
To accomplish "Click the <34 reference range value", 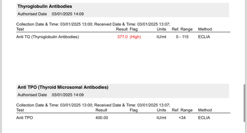I will pyautogui.click(x=182, y=118).
